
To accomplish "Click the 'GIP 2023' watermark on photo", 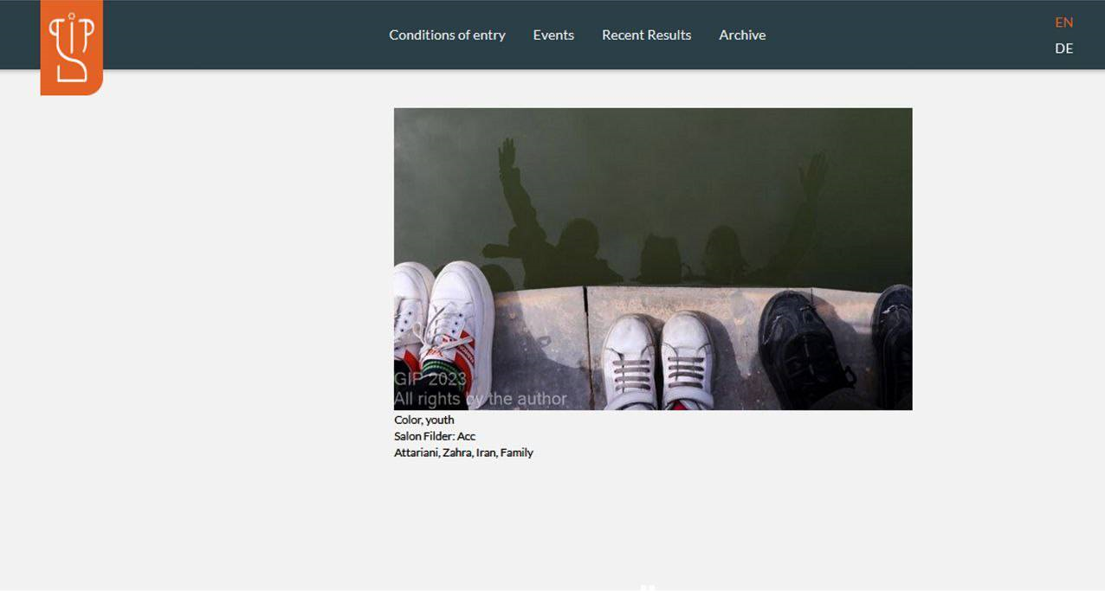I will coord(430,379).
